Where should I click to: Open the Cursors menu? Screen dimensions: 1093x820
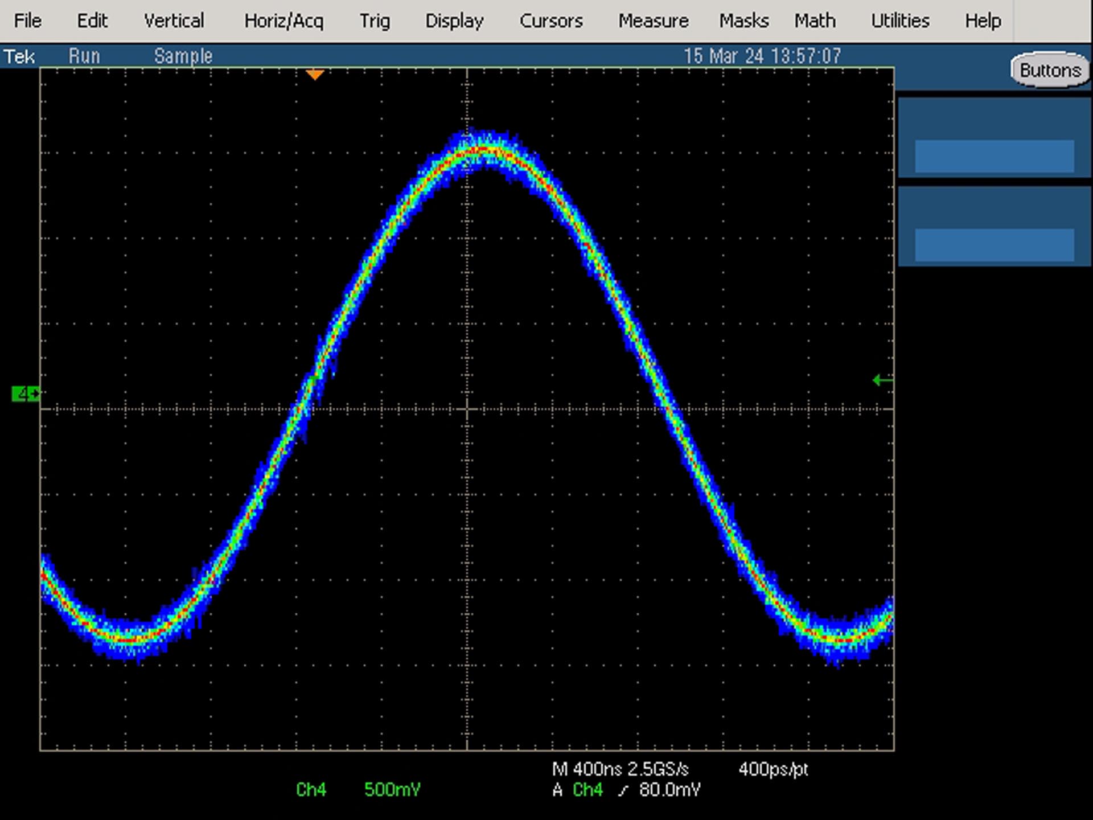(551, 21)
